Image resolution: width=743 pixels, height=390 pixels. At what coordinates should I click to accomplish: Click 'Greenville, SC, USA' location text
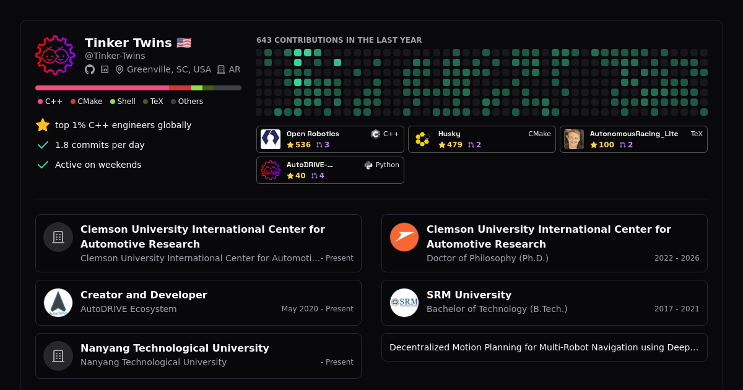169,69
